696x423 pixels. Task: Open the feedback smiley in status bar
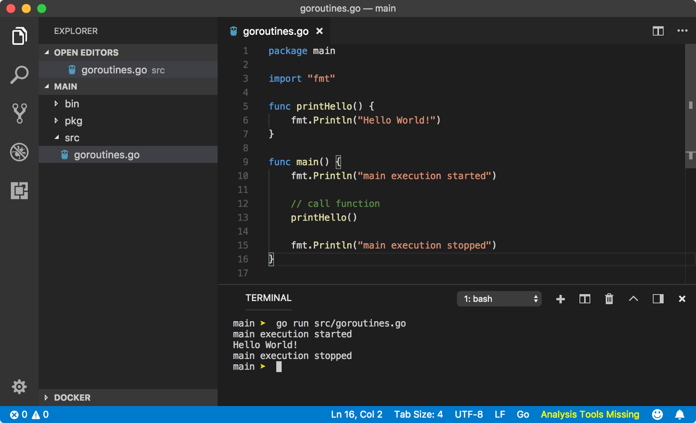[657, 414]
